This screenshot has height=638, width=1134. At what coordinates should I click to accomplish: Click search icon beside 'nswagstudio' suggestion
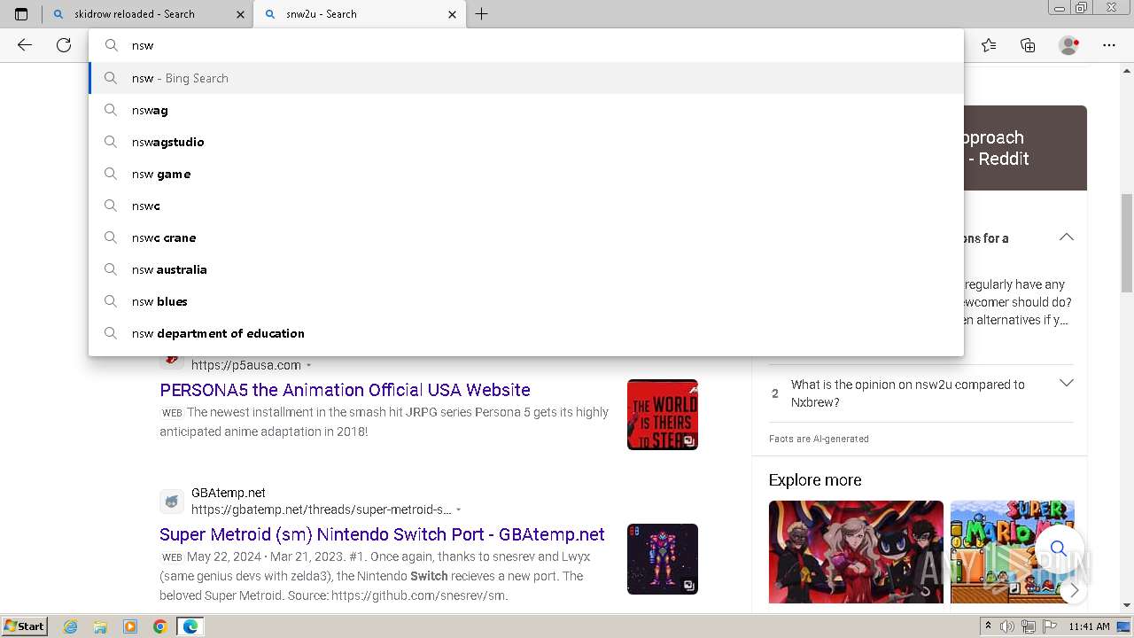pyautogui.click(x=111, y=142)
